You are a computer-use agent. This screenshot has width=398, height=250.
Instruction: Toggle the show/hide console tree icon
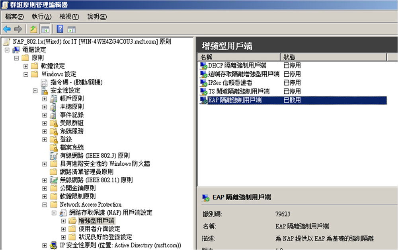(x=45, y=29)
